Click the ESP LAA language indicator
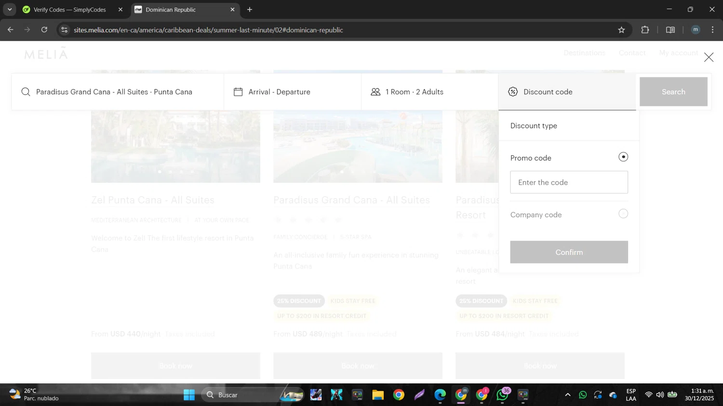Screen dimensions: 723x406 (631, 395)
